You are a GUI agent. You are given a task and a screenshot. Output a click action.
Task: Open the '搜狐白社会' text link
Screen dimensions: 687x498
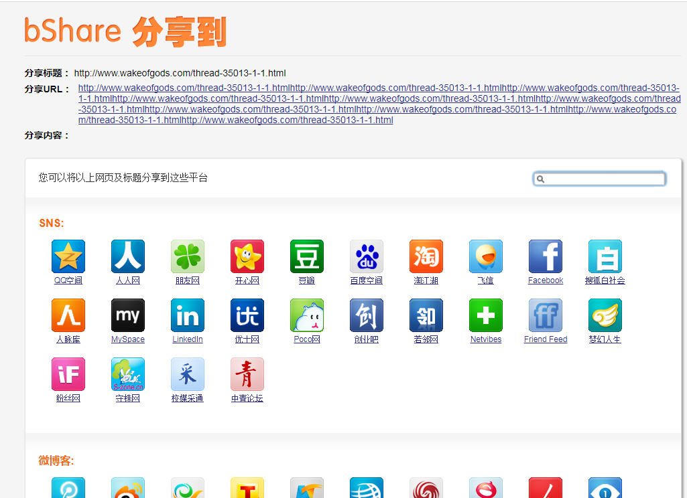coord(605,280)
